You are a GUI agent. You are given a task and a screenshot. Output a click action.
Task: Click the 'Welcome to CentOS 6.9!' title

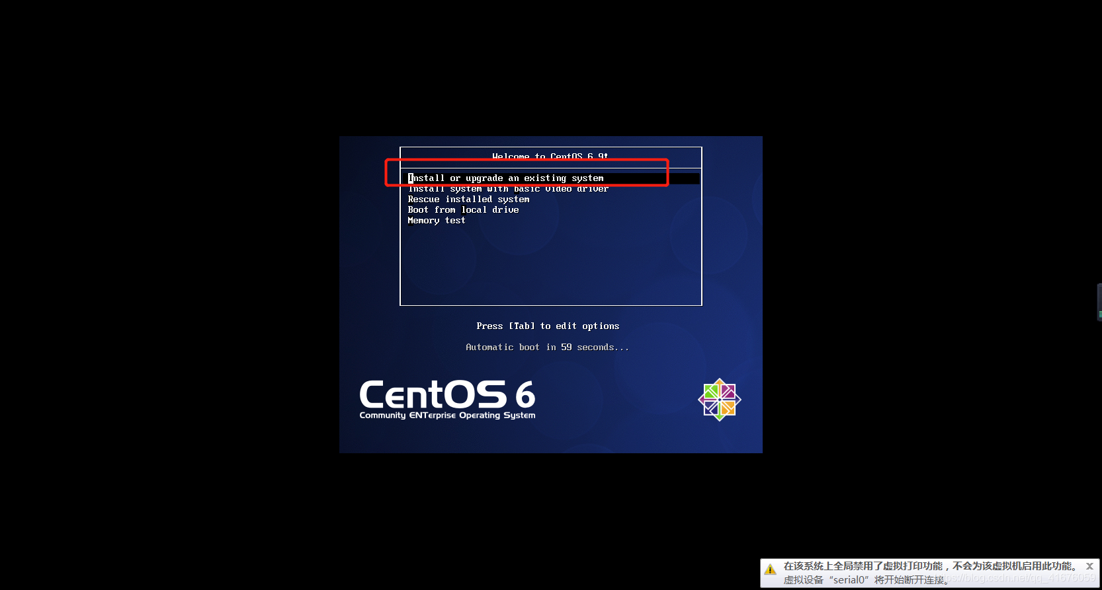click(550, 157)
